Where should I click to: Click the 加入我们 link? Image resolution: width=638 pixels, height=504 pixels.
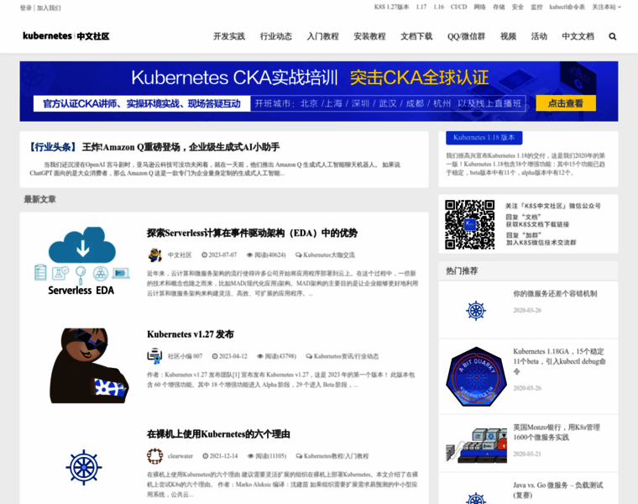[49, 8]
